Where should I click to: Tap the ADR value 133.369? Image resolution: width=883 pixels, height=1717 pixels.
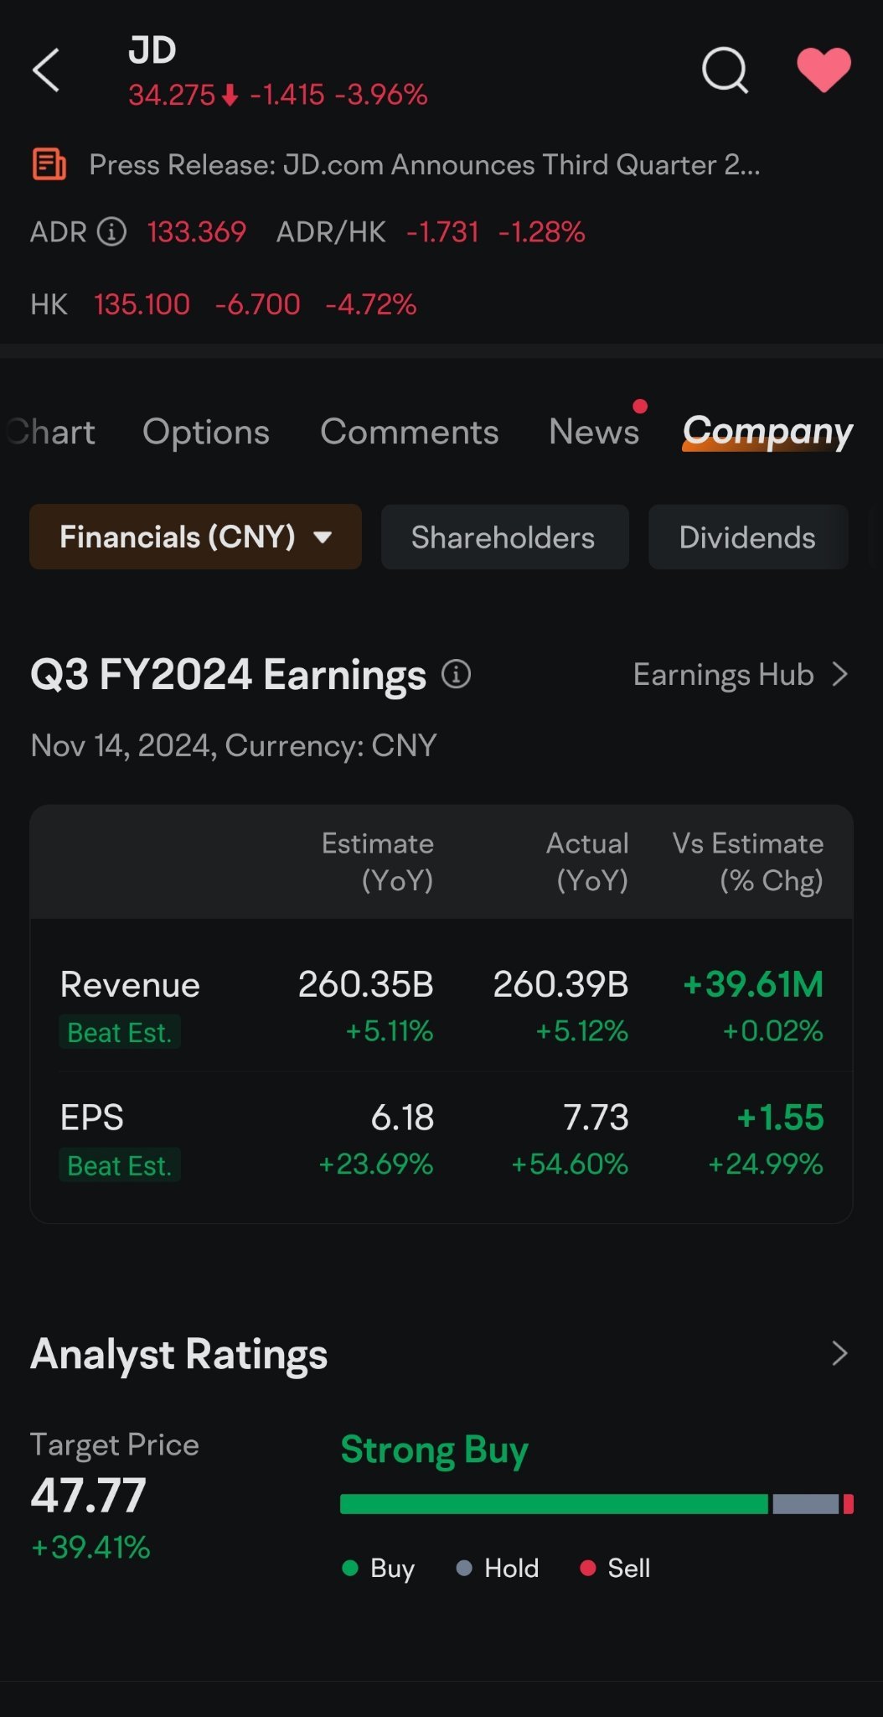tap(197, 231)
